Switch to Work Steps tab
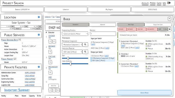The width and height of the screenshot is (175, 98). click(x=131, y=24)
